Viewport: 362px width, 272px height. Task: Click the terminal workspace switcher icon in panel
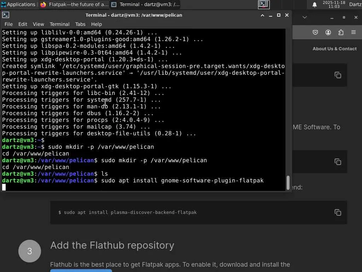(264, 4)
